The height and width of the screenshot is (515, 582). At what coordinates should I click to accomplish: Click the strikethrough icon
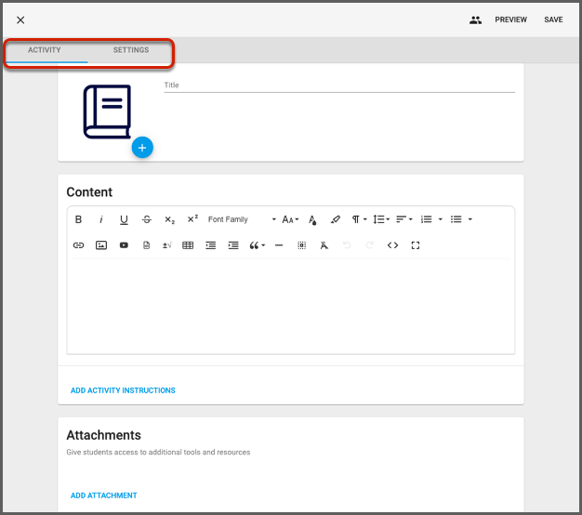pyautogui.click(x=147, y=219)
